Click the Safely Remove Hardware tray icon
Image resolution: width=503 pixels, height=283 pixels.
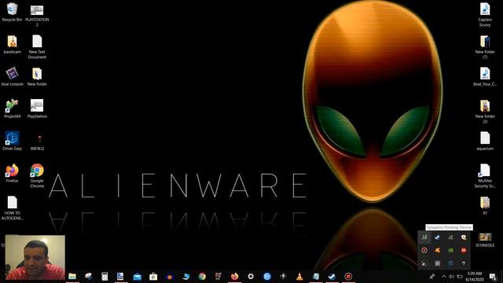[x=464, y=263]
